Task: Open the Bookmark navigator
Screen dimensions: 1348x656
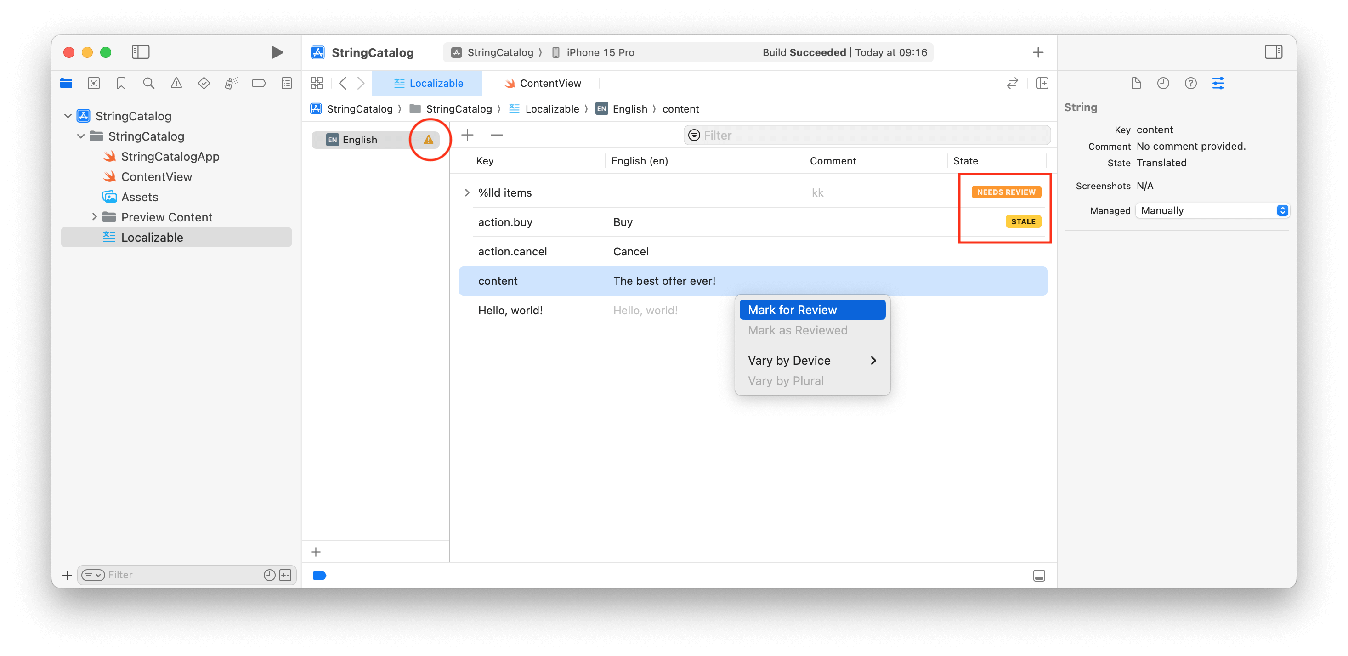Action: (x=121, y=83)
